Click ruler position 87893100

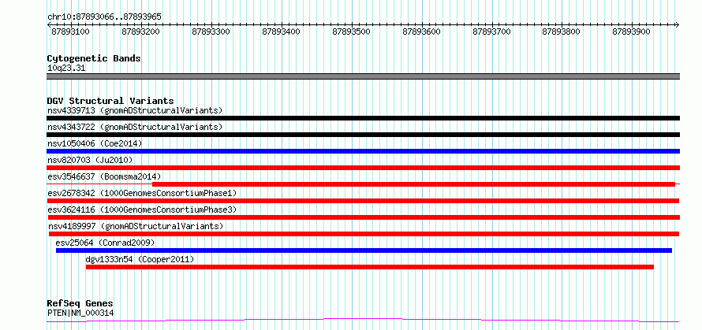click(x=70, y=32)
